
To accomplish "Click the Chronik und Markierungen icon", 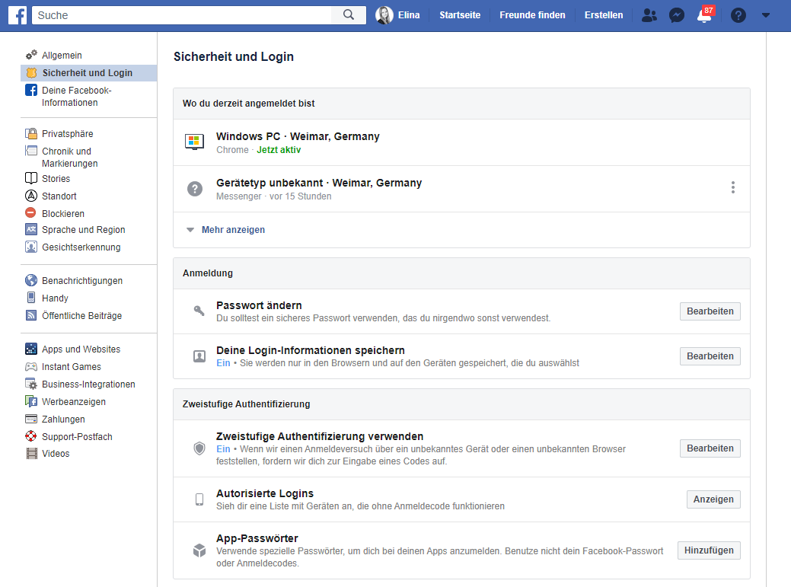I will (x=31, y=151).
